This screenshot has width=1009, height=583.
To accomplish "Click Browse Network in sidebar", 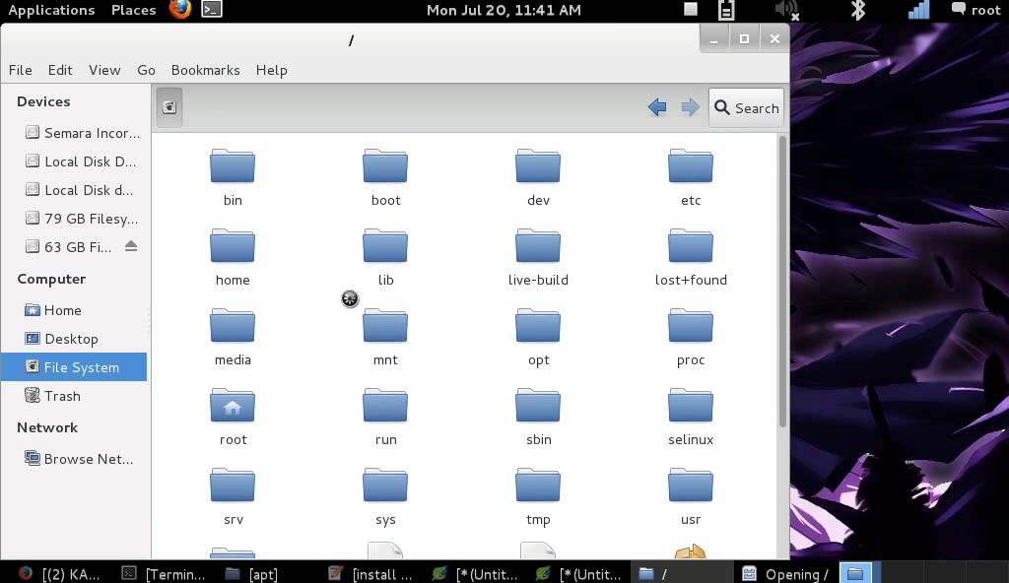I will (x=79, y=458).
